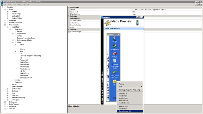Select Vehicle Colour in popup menu
The height and width of the screenshot is (114, 203).
tap(130, 106)
